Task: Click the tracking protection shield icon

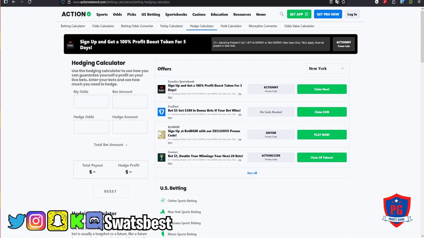Action: click(x=63, y=2)
